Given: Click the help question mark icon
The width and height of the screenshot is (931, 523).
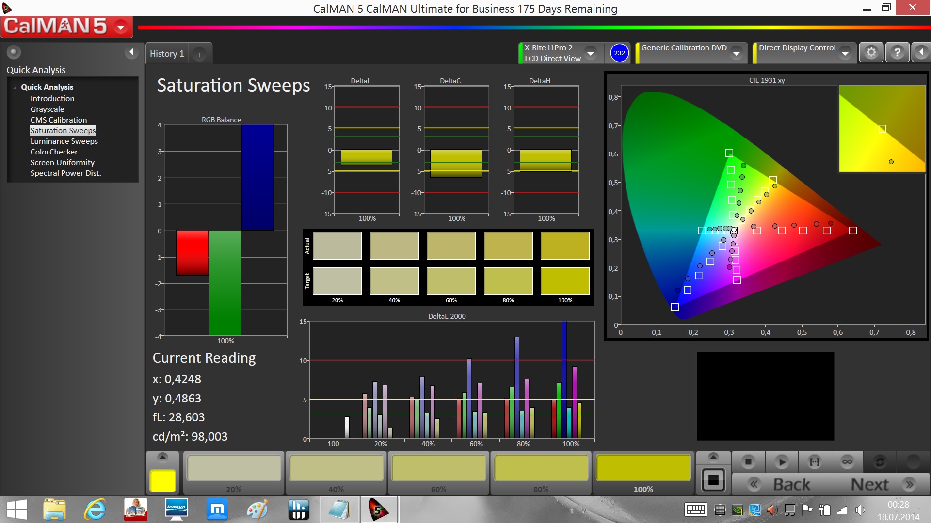Looking at the screenshot, I should click(x=897, y=52).
